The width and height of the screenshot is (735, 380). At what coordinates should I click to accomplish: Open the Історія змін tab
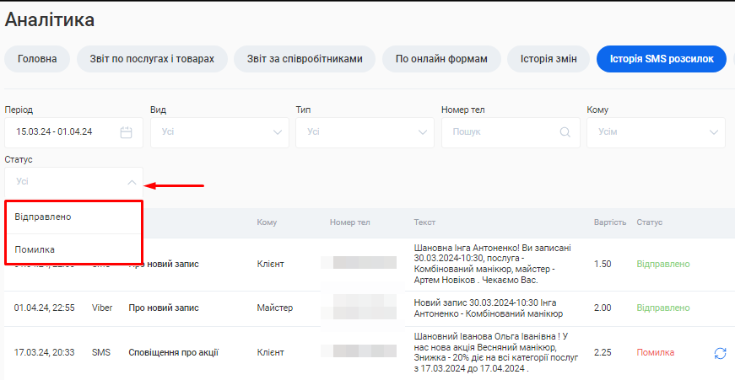click(x=549, y=59)
